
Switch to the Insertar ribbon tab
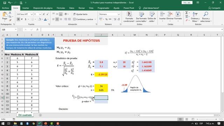point(26,8)
